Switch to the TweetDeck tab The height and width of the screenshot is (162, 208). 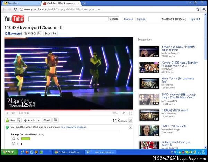[21, 3]
